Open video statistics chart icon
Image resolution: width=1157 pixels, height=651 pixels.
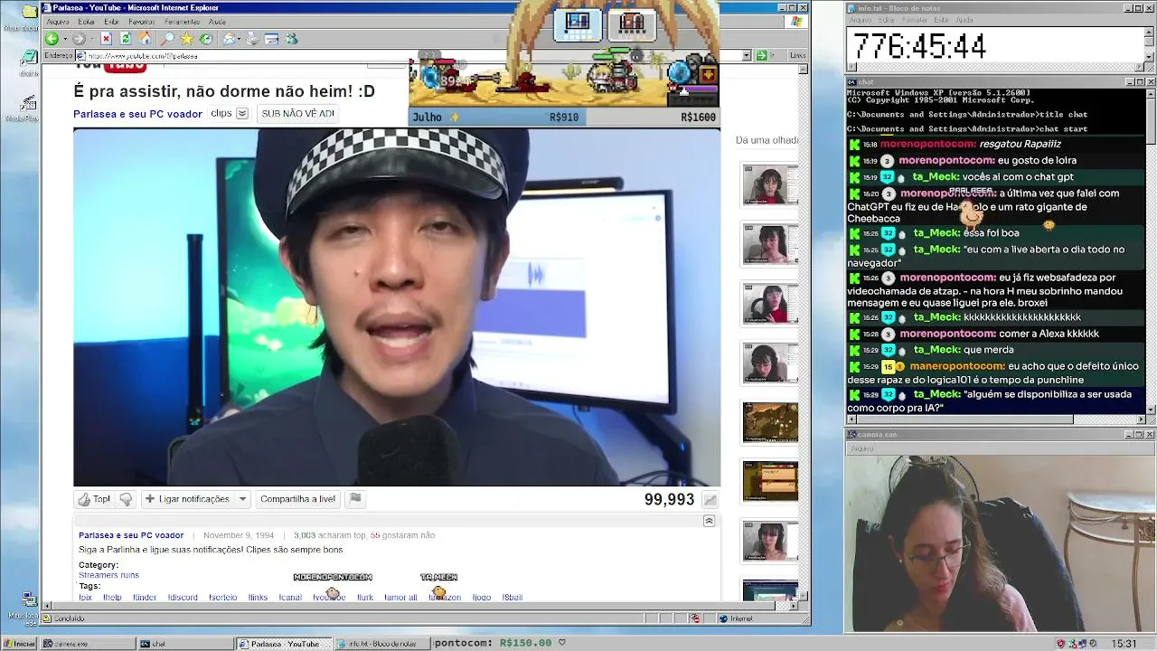[x=710, y=500]
